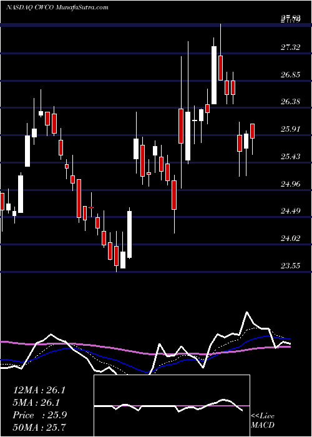Click the 26.85 price axis label
This screenshot has width=312, height=437.
(290, 75)
